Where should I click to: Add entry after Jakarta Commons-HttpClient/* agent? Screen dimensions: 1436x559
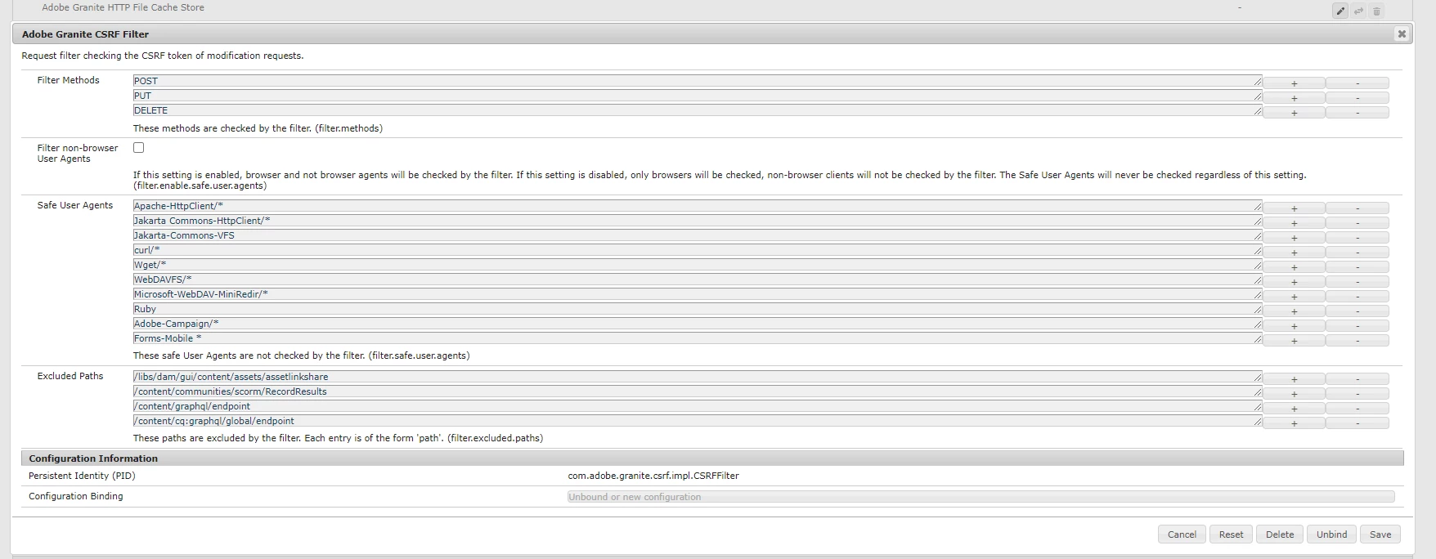click(x=1294, y=223)
